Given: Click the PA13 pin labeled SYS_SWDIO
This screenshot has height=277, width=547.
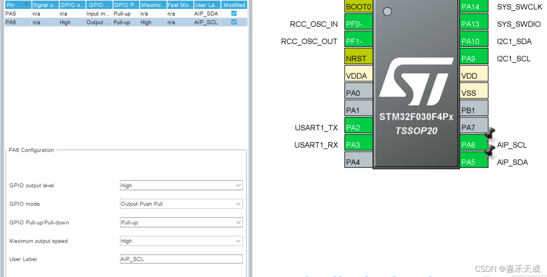Looking at the screenshot, I should tap(474, 24).
